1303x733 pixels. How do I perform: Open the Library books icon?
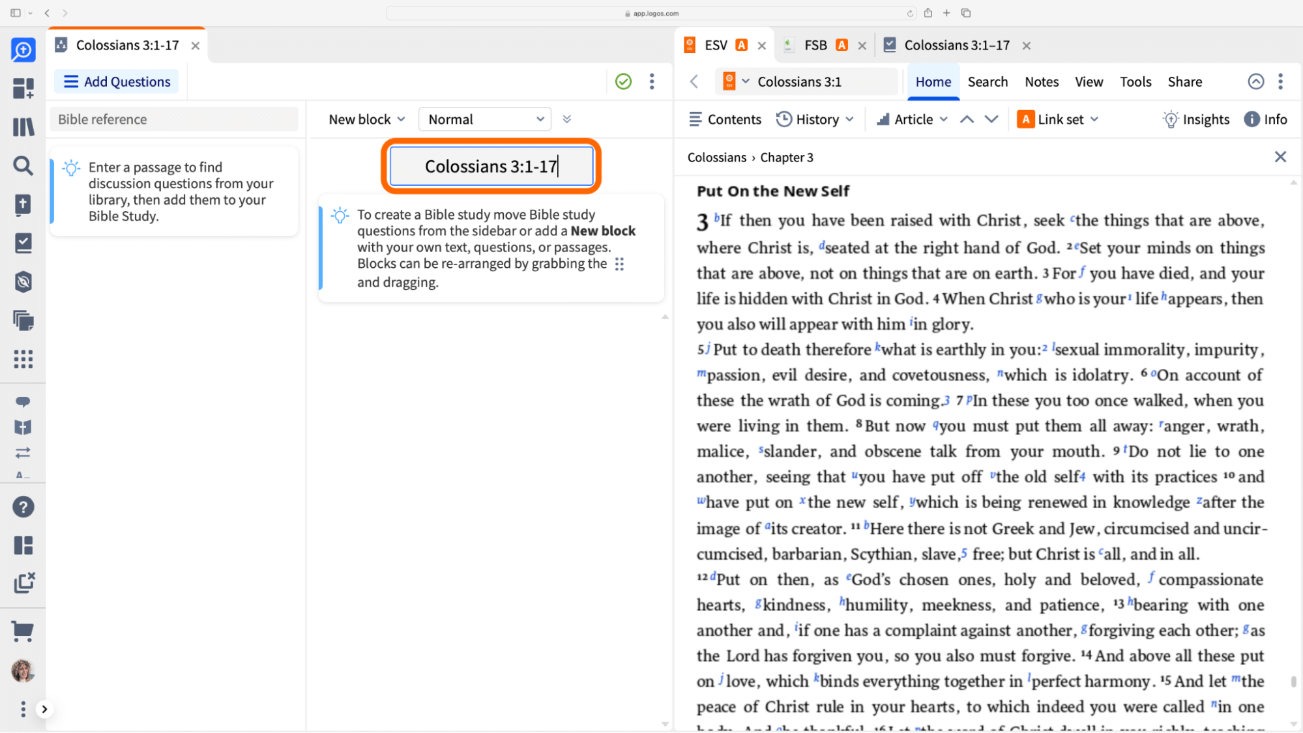[23, 127]
